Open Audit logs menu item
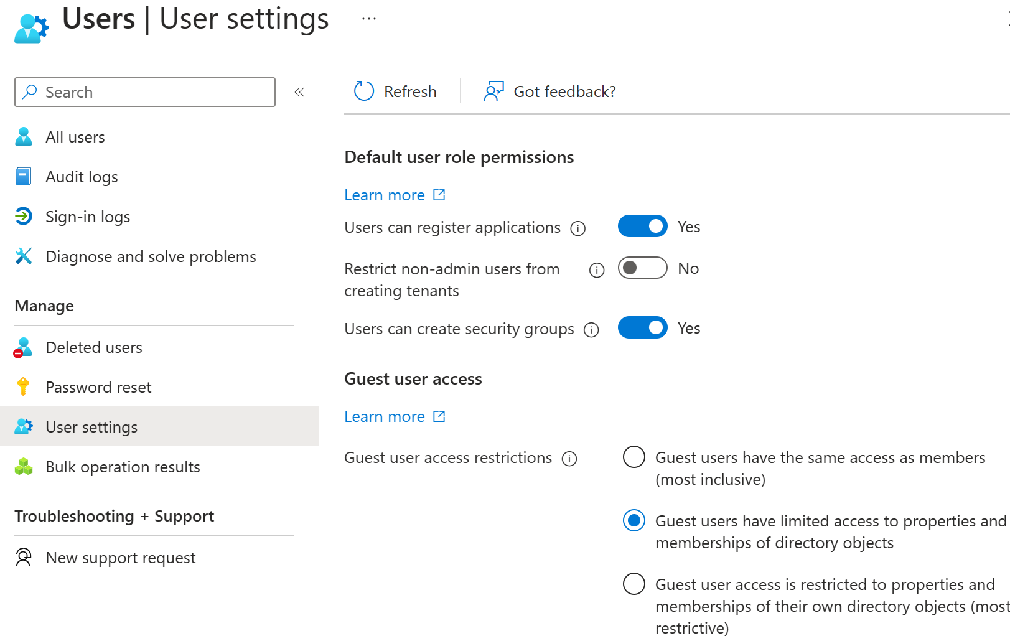 coord(159,177)
